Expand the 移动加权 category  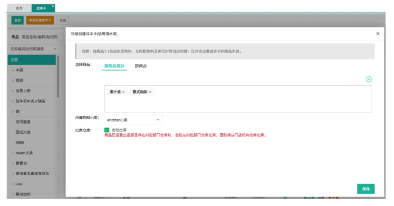point(12,194)
